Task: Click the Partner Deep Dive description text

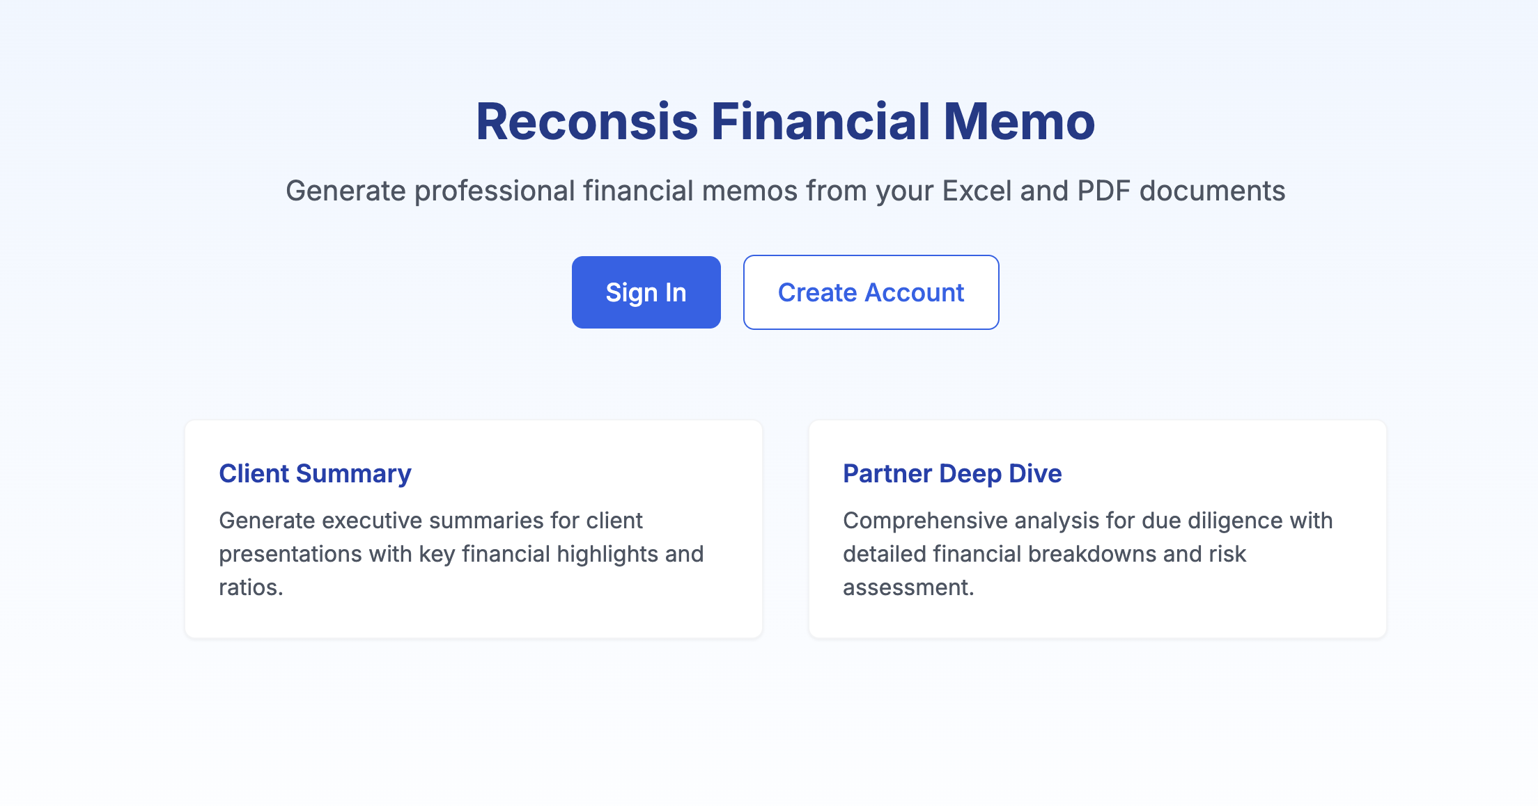Action: tap(1088, 553)
